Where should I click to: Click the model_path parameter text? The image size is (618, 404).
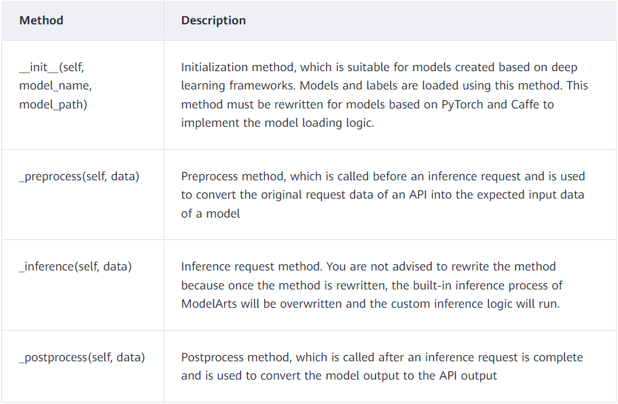click(53, 104)
